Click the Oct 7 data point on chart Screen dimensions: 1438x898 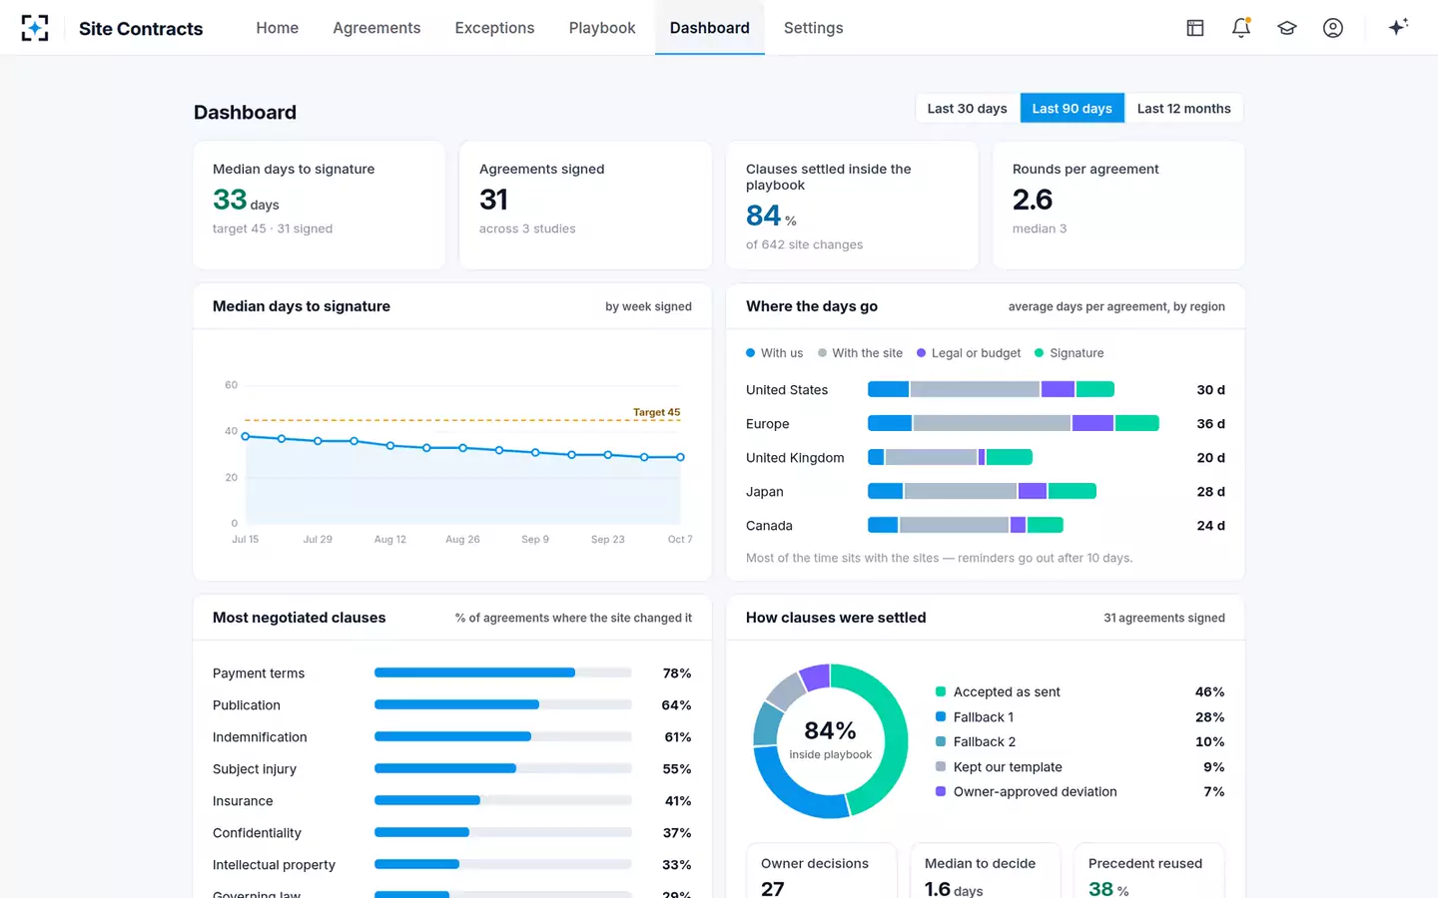(681, 457)
